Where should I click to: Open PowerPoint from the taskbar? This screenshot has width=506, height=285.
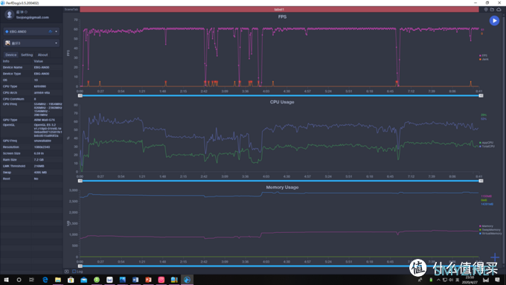click(148, 280)
